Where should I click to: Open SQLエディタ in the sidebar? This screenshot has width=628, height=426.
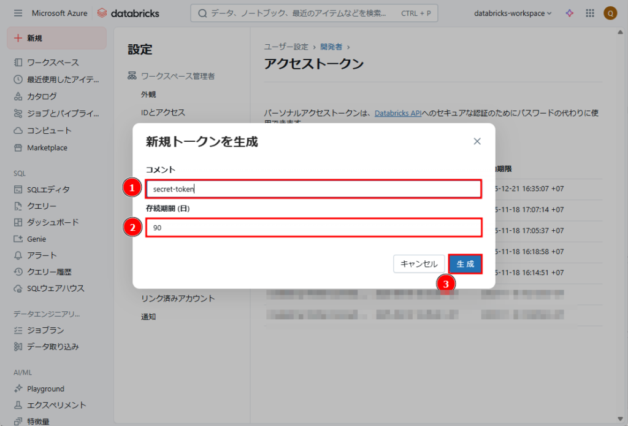click(x=48, y=189)
